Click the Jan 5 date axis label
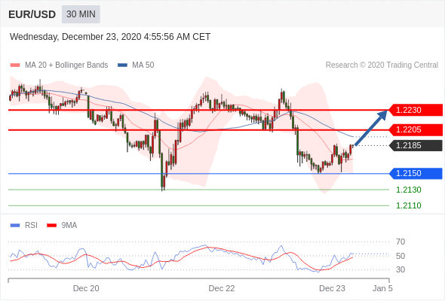This screenshot has height=301, width=445. pos(382,288)
